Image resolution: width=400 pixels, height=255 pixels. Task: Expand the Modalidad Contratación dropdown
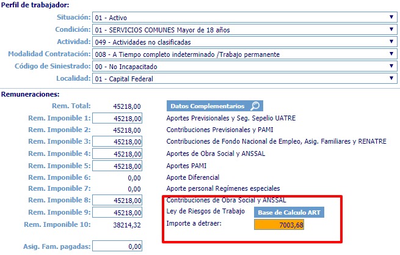pyautogui.click(x=244, y=54)
